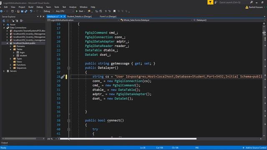Open the Project menu

pos(22,7)
